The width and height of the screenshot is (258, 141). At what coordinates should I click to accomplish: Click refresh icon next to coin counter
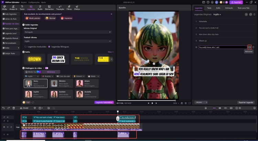[x=33, y=102]
